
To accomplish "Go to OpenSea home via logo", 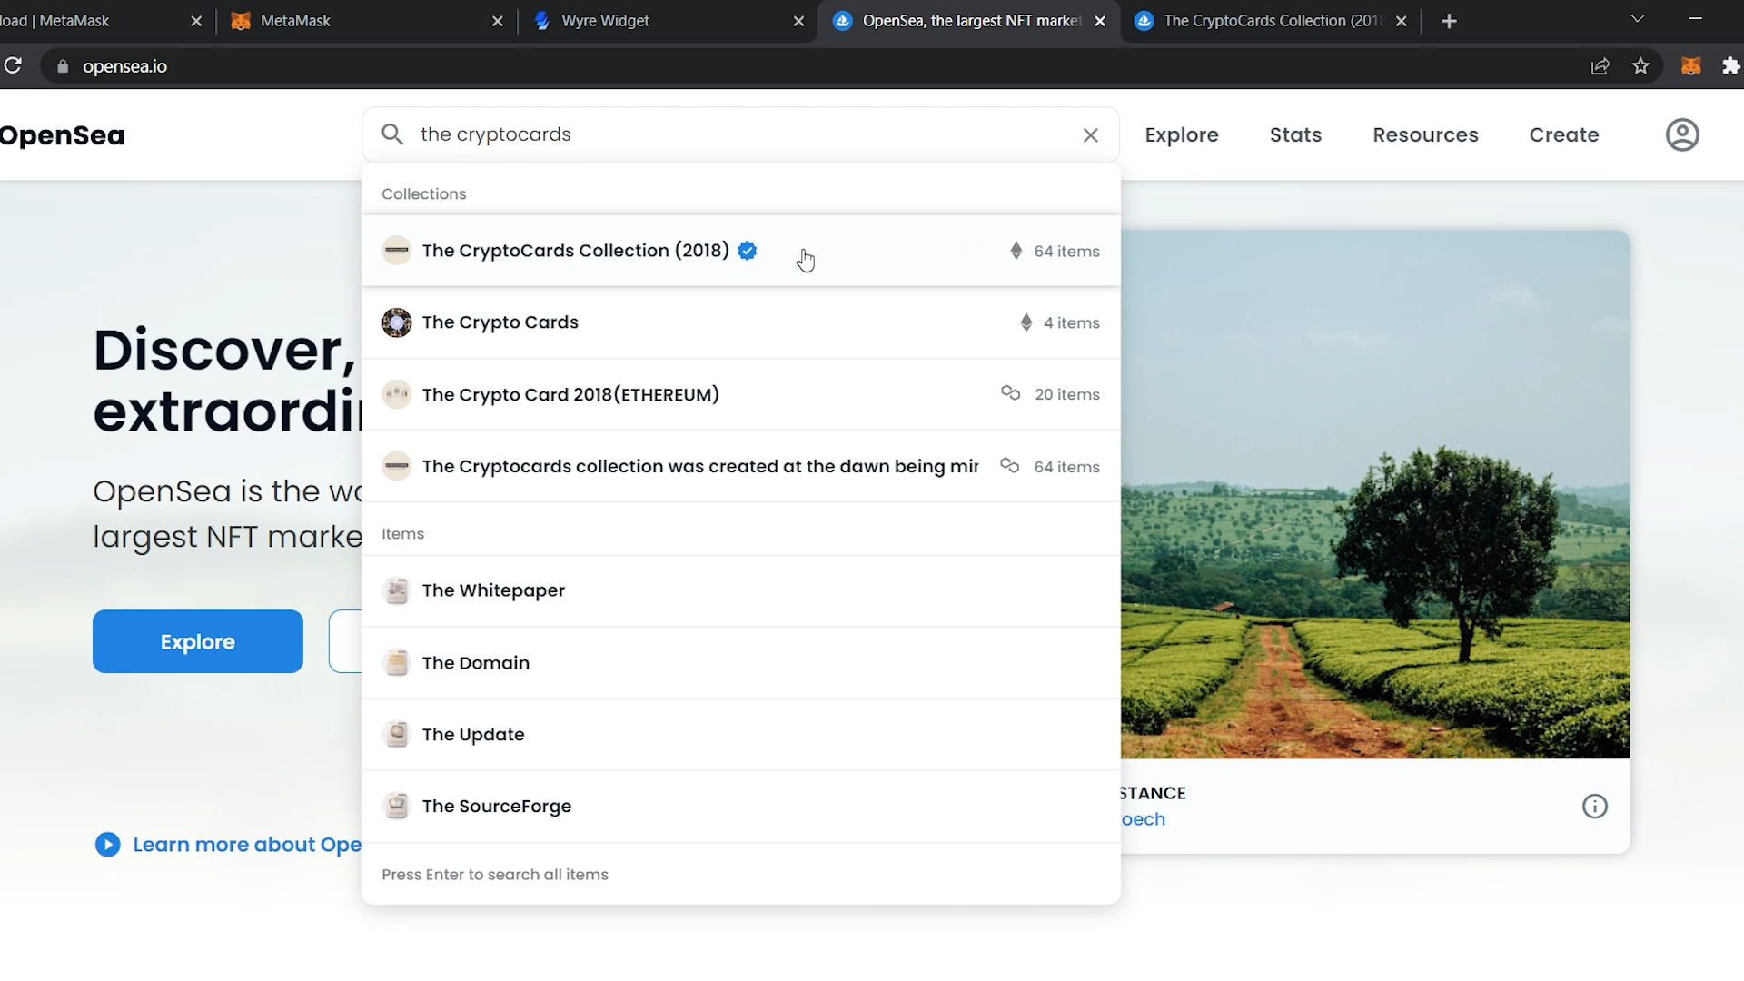I will click(62, 135).
